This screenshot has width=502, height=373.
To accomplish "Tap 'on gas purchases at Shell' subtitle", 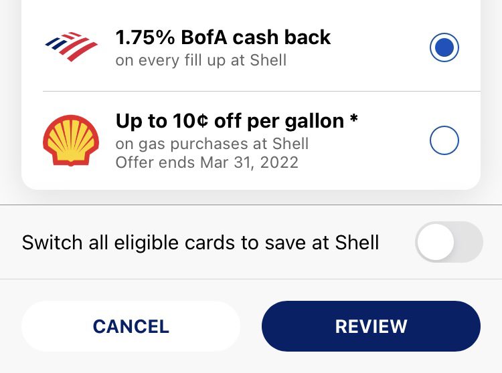I will 212,144.
